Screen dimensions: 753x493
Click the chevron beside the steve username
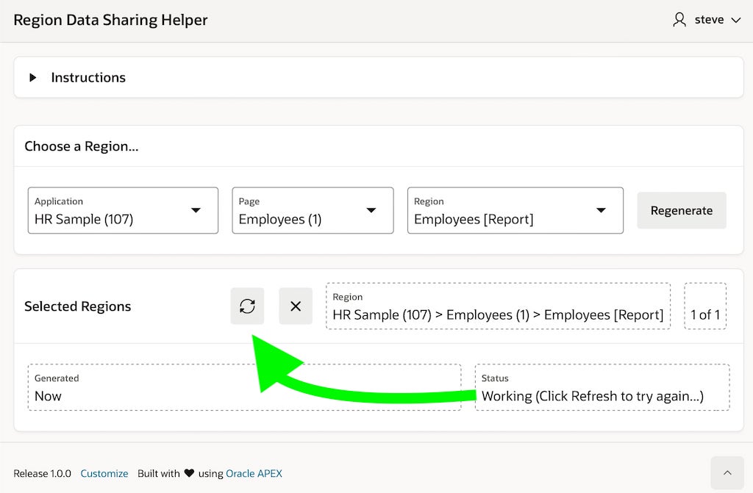pyautogui.click(x=735, y=21)
